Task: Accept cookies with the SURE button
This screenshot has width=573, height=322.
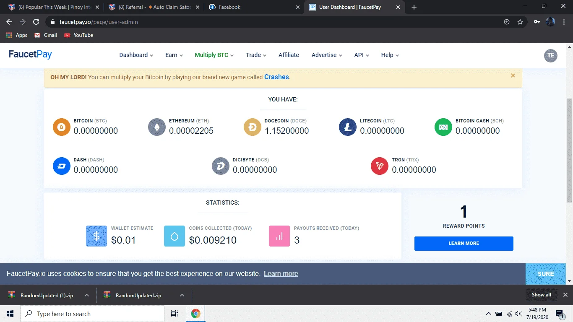Action: pos(546,274)
